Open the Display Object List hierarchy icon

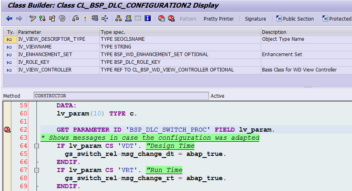coord(118,19)
